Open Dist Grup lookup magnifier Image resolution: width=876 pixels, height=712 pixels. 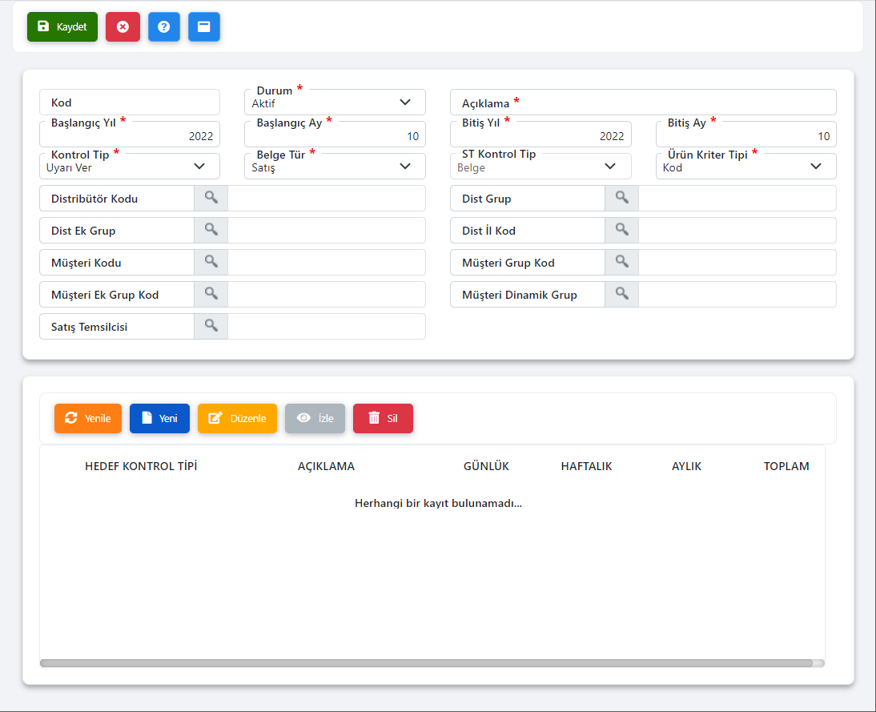621,199
